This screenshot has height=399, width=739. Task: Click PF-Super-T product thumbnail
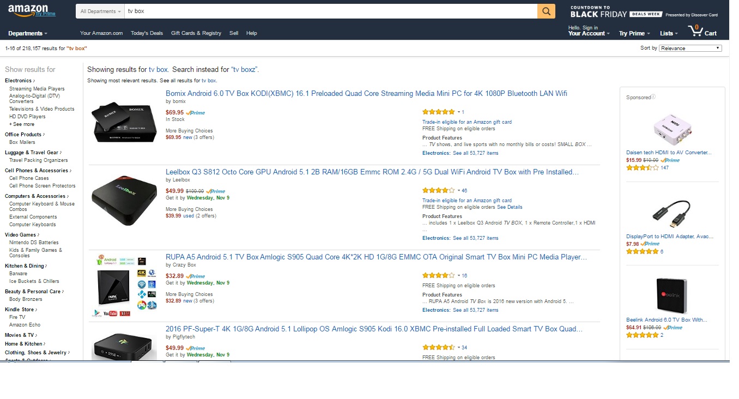click(x=125, y=347)
